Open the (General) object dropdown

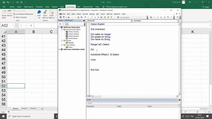(x=131, y=21)
